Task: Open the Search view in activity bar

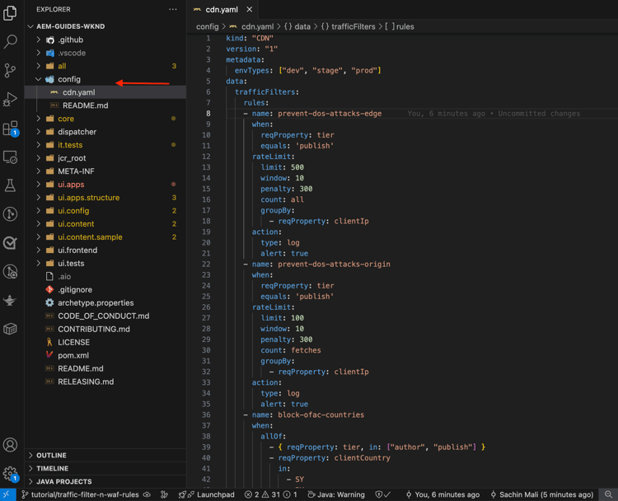Action: coord(11,41)
